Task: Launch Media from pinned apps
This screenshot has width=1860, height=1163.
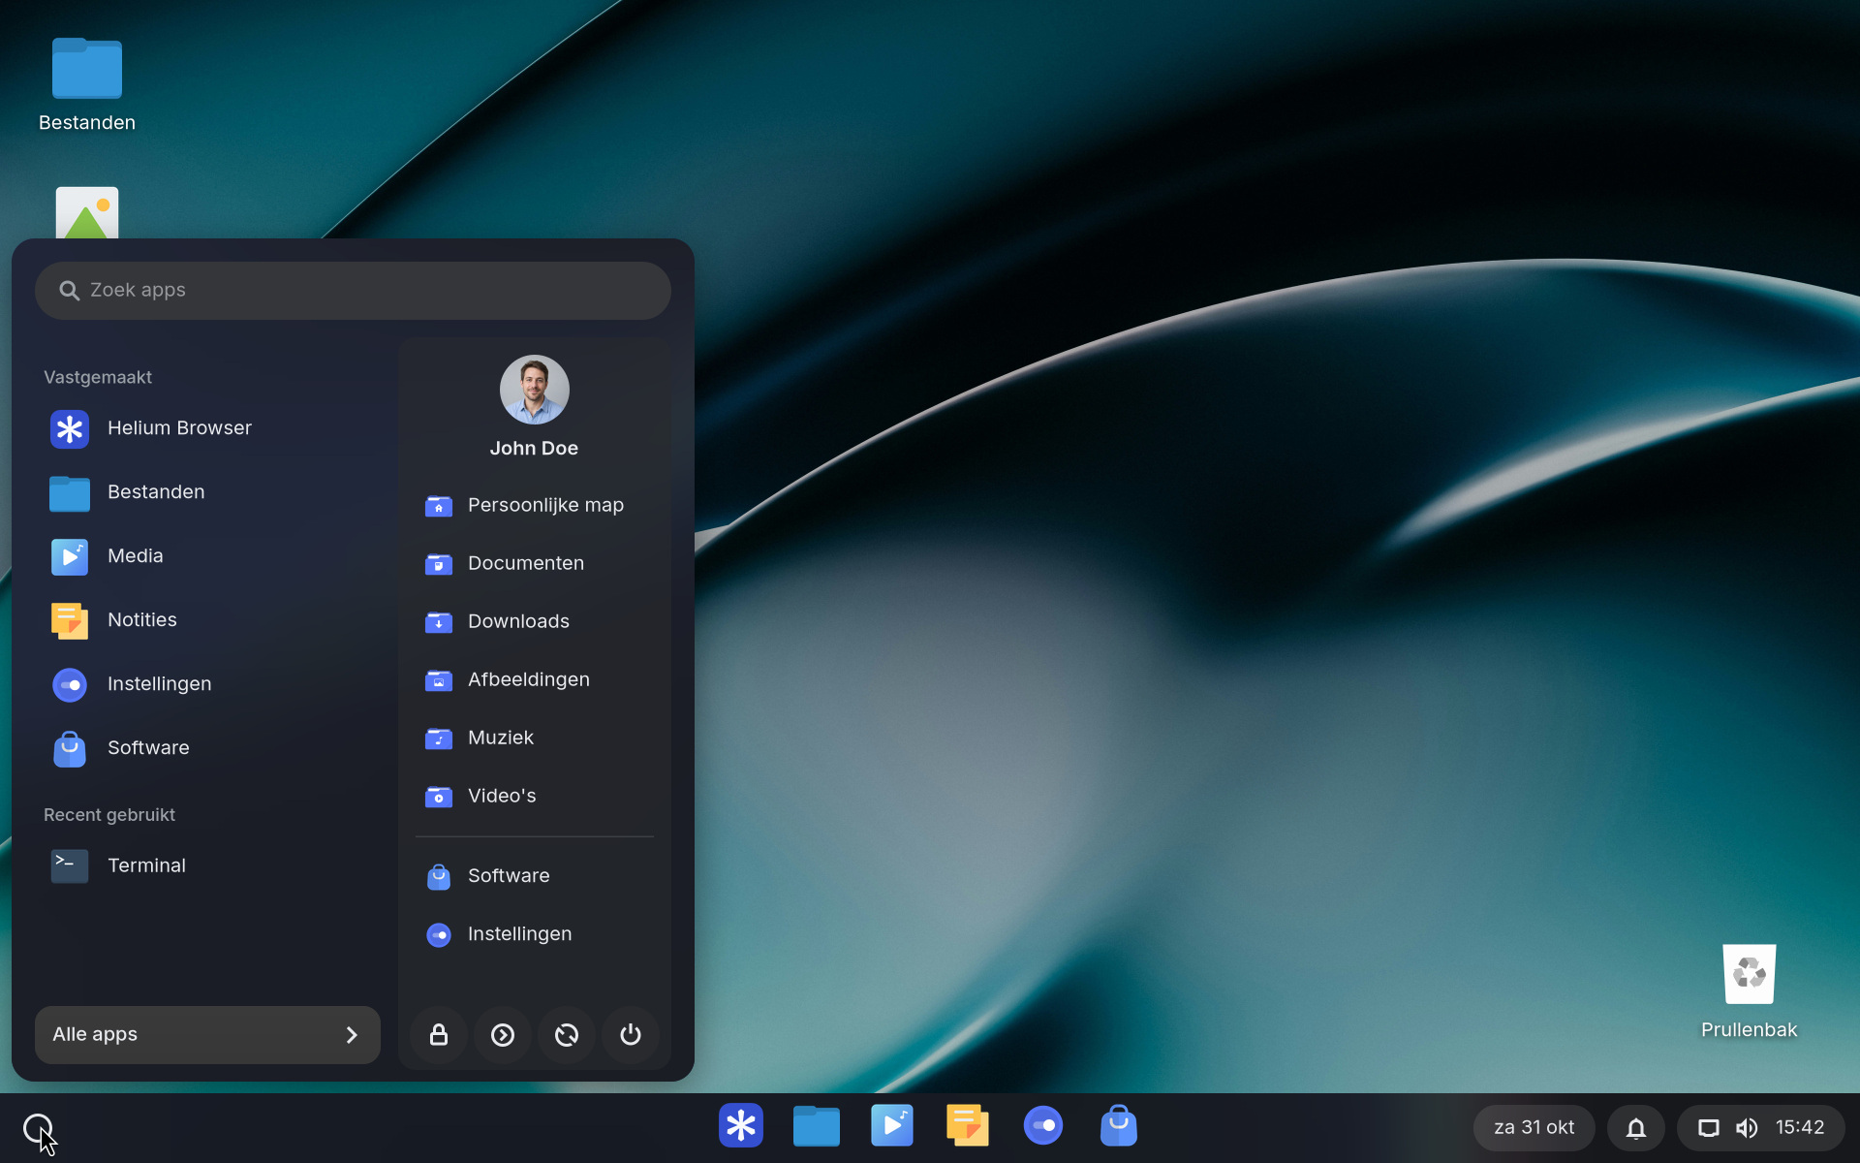Action: pos(207,556)
